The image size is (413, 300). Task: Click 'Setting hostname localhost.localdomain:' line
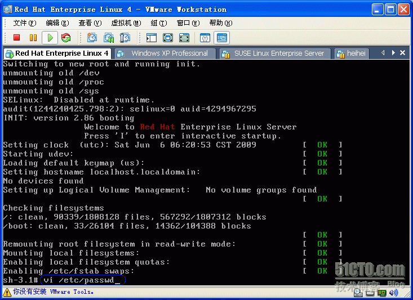(x=101, y=172)
